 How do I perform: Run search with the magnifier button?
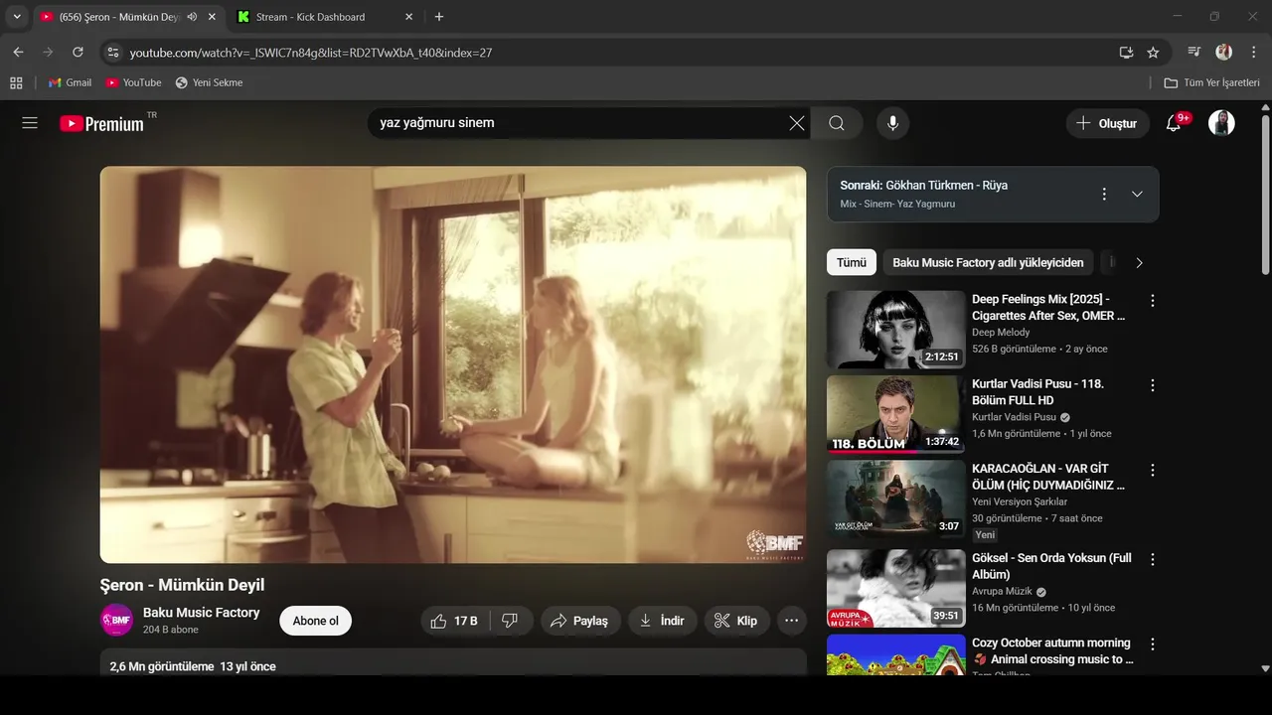tap(837, 123)
